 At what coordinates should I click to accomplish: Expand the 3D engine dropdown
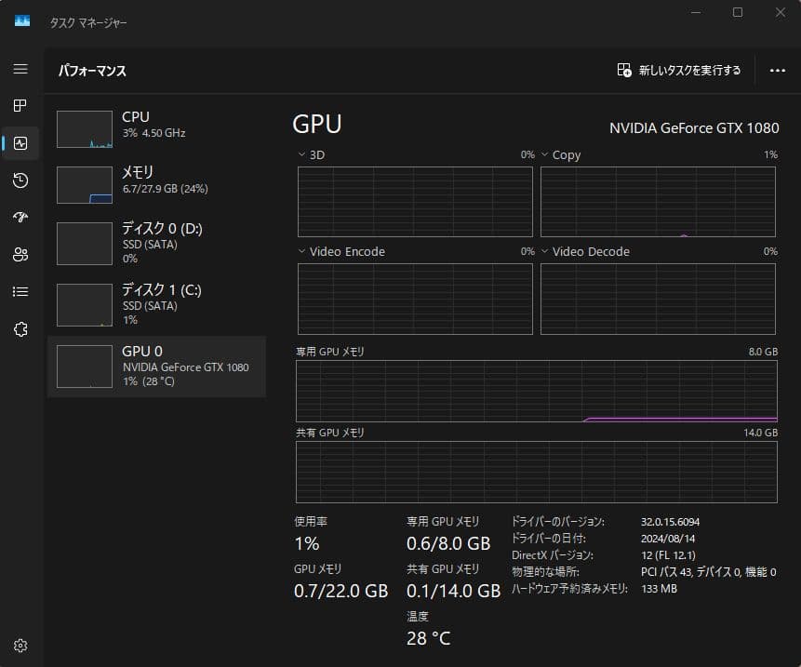(x=300, y=154)
